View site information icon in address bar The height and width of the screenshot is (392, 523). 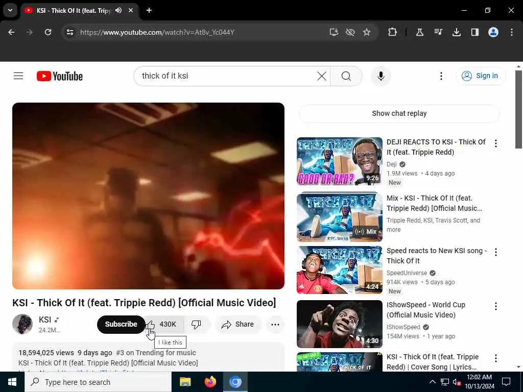tap(69, 32)
